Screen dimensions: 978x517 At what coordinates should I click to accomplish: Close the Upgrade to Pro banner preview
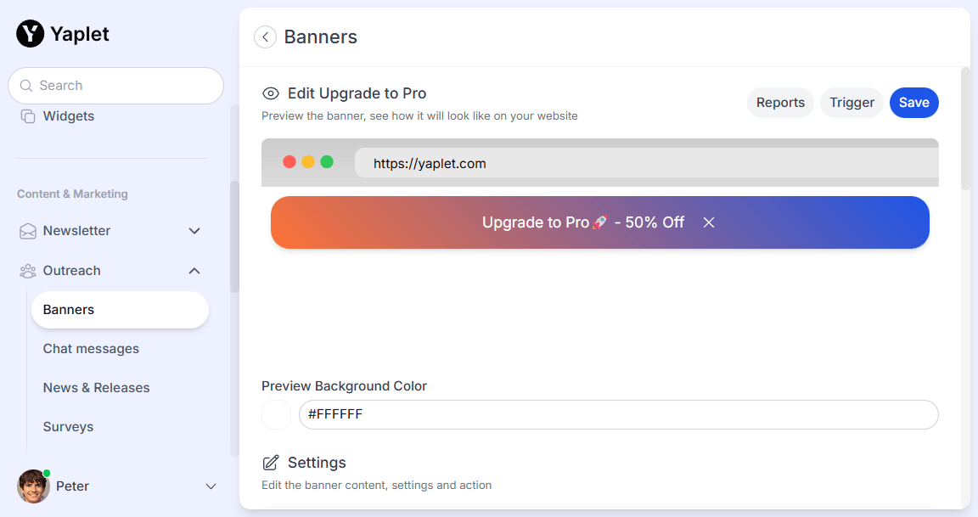[709, 222]
